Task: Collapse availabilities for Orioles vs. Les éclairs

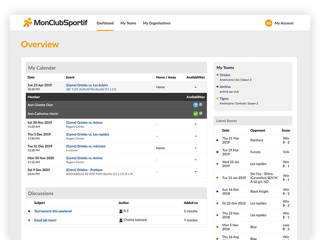Action: pos(196,87)
